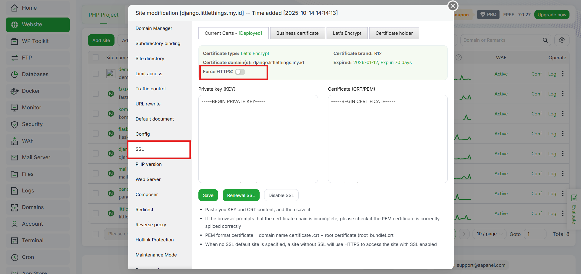Image resolution: width=581 pixels, height=274 pixels.
Task: Click the FTP transfer arrows icon
Action: 14,58
